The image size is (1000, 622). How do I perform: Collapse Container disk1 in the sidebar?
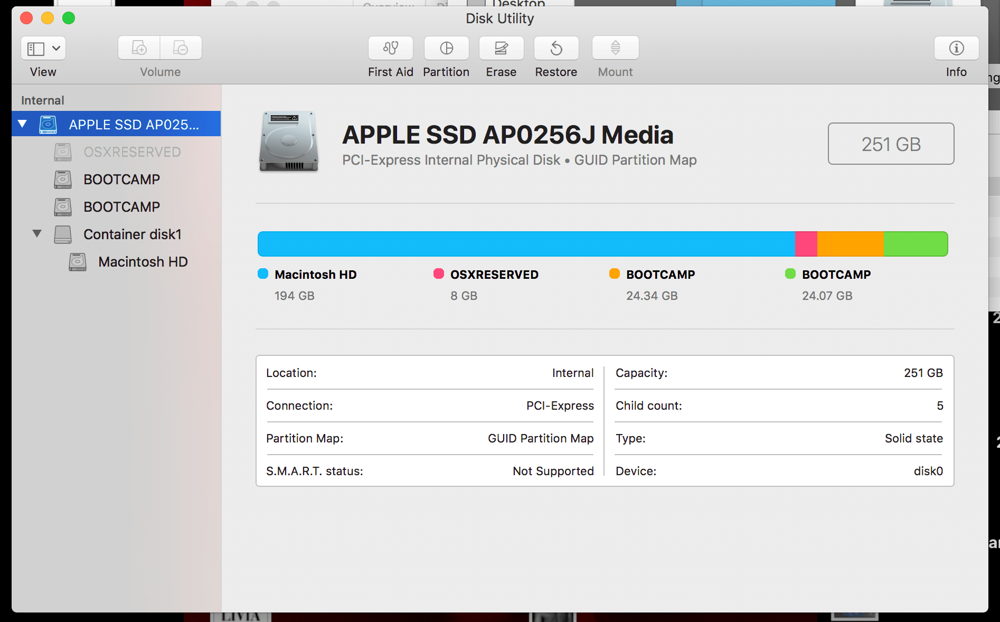pyautogui.click(x=36, y=234)
